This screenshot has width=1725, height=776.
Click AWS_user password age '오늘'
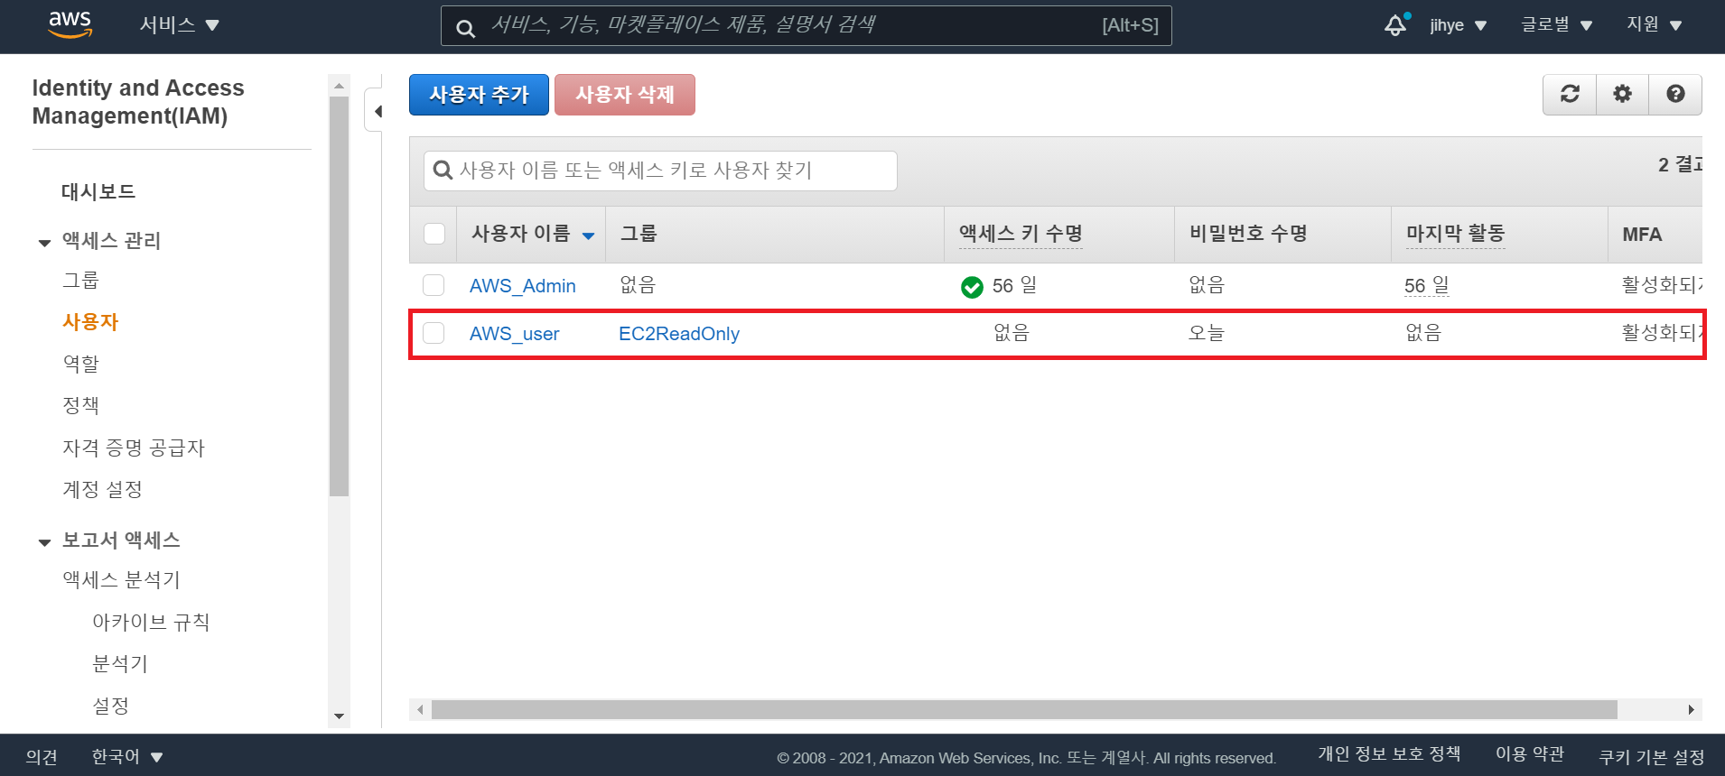coord(1207,333)
